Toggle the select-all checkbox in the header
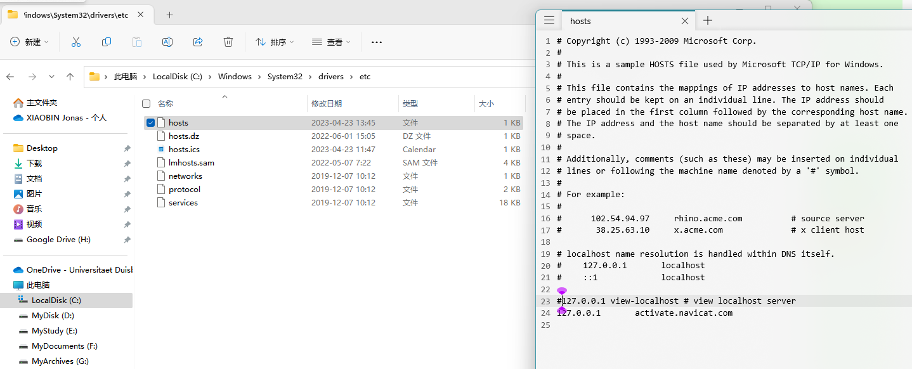912x369 pixels. tap(147, 103)
